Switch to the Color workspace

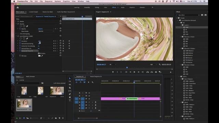105,8
